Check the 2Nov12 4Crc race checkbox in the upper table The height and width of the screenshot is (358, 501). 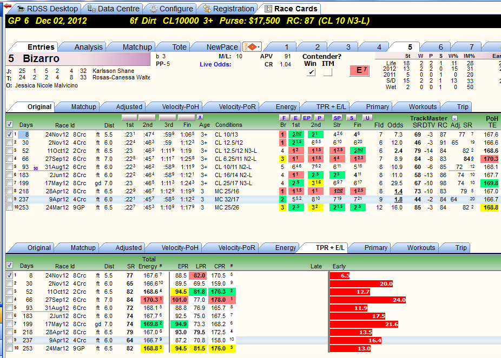tap(10, 143)
